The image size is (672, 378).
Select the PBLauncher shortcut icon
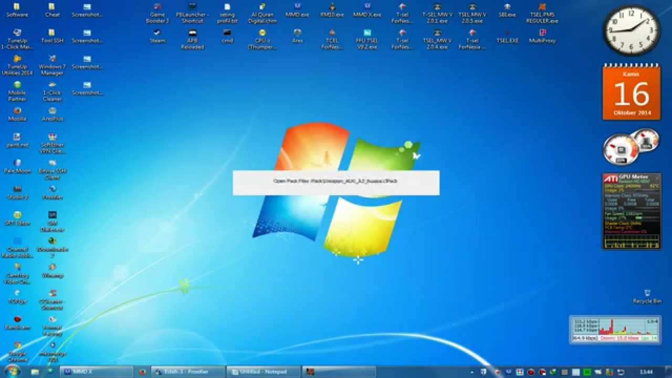click(x=192, y=13)
